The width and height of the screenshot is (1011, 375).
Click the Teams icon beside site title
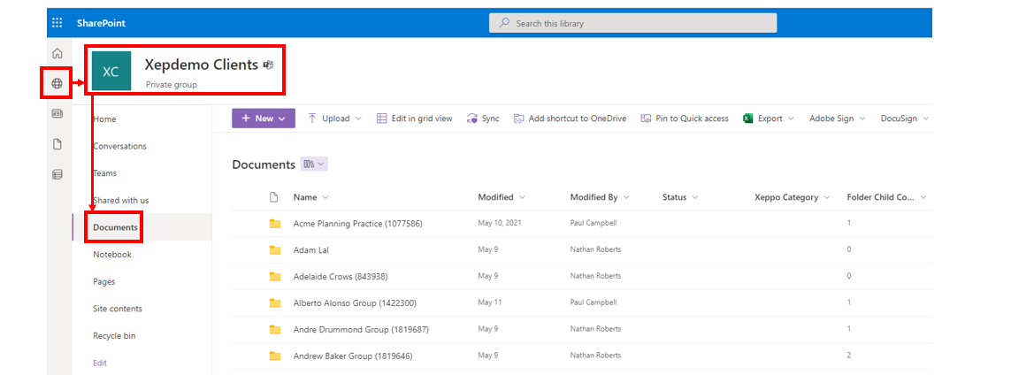click(269, 65)
